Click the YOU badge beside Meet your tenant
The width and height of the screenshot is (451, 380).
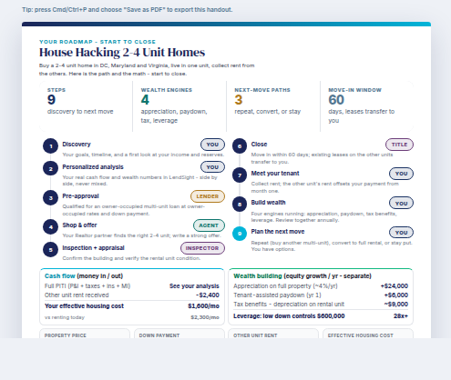tap(401, 174)
